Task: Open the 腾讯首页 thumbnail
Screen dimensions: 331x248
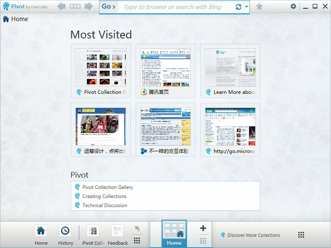Action: [165, 71]
